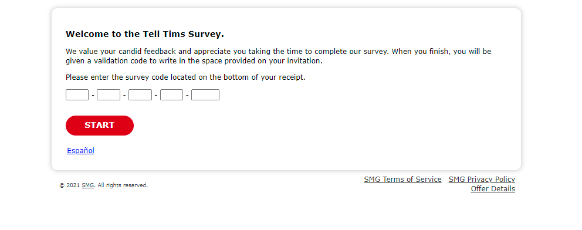The height and width of the screenshot is (230, 582).
Task: Click the dash between second and third fields
Action: click(124, 95)
